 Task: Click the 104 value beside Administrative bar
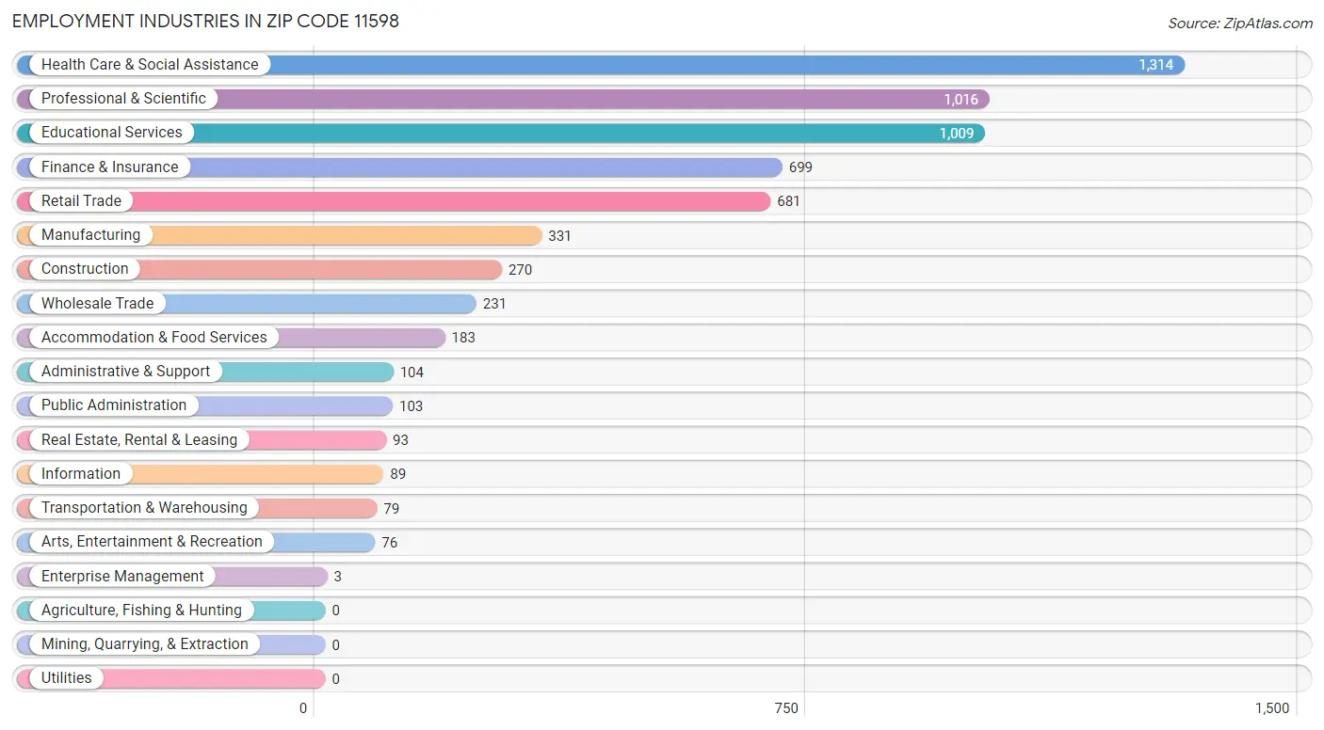(x=412, y=372)
